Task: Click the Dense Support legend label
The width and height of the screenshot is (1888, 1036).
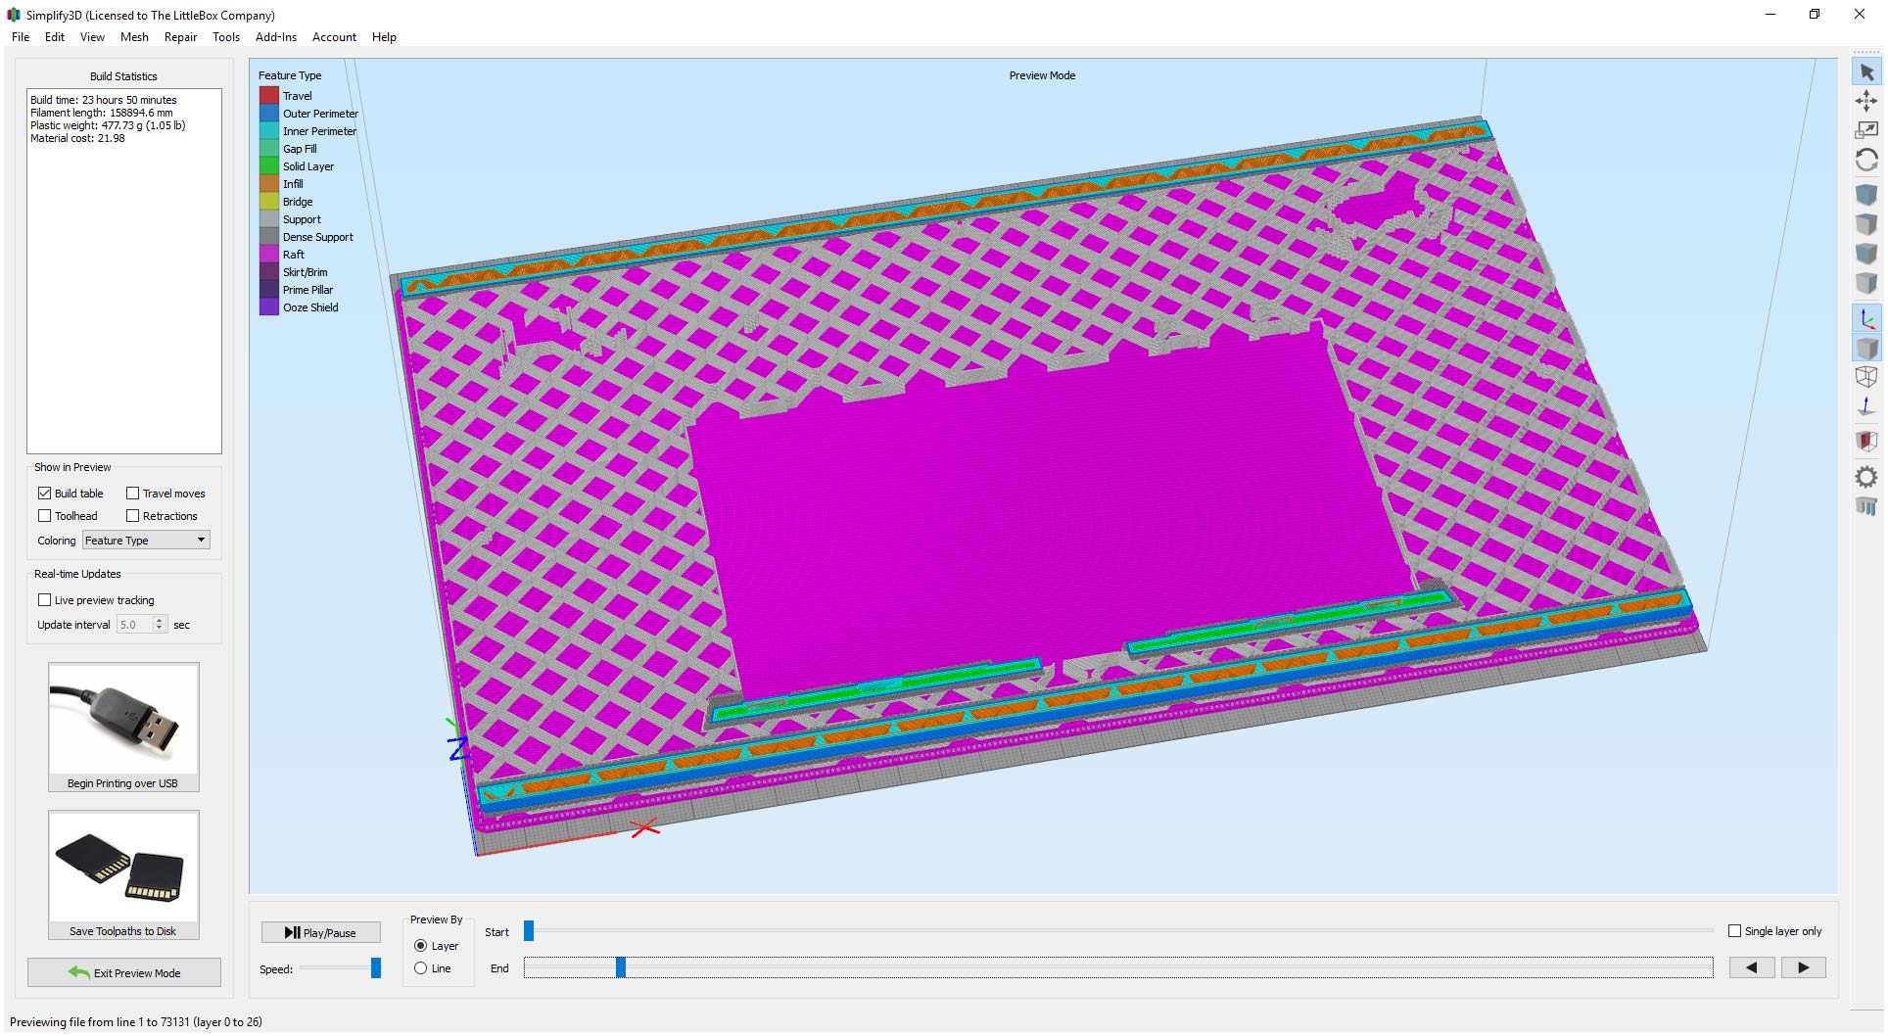Action: point(318,237)
